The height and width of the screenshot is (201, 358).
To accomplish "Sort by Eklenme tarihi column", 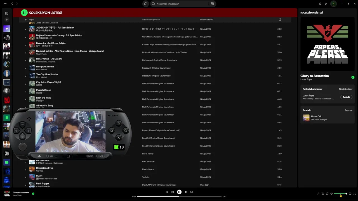I will coord(206,20).
